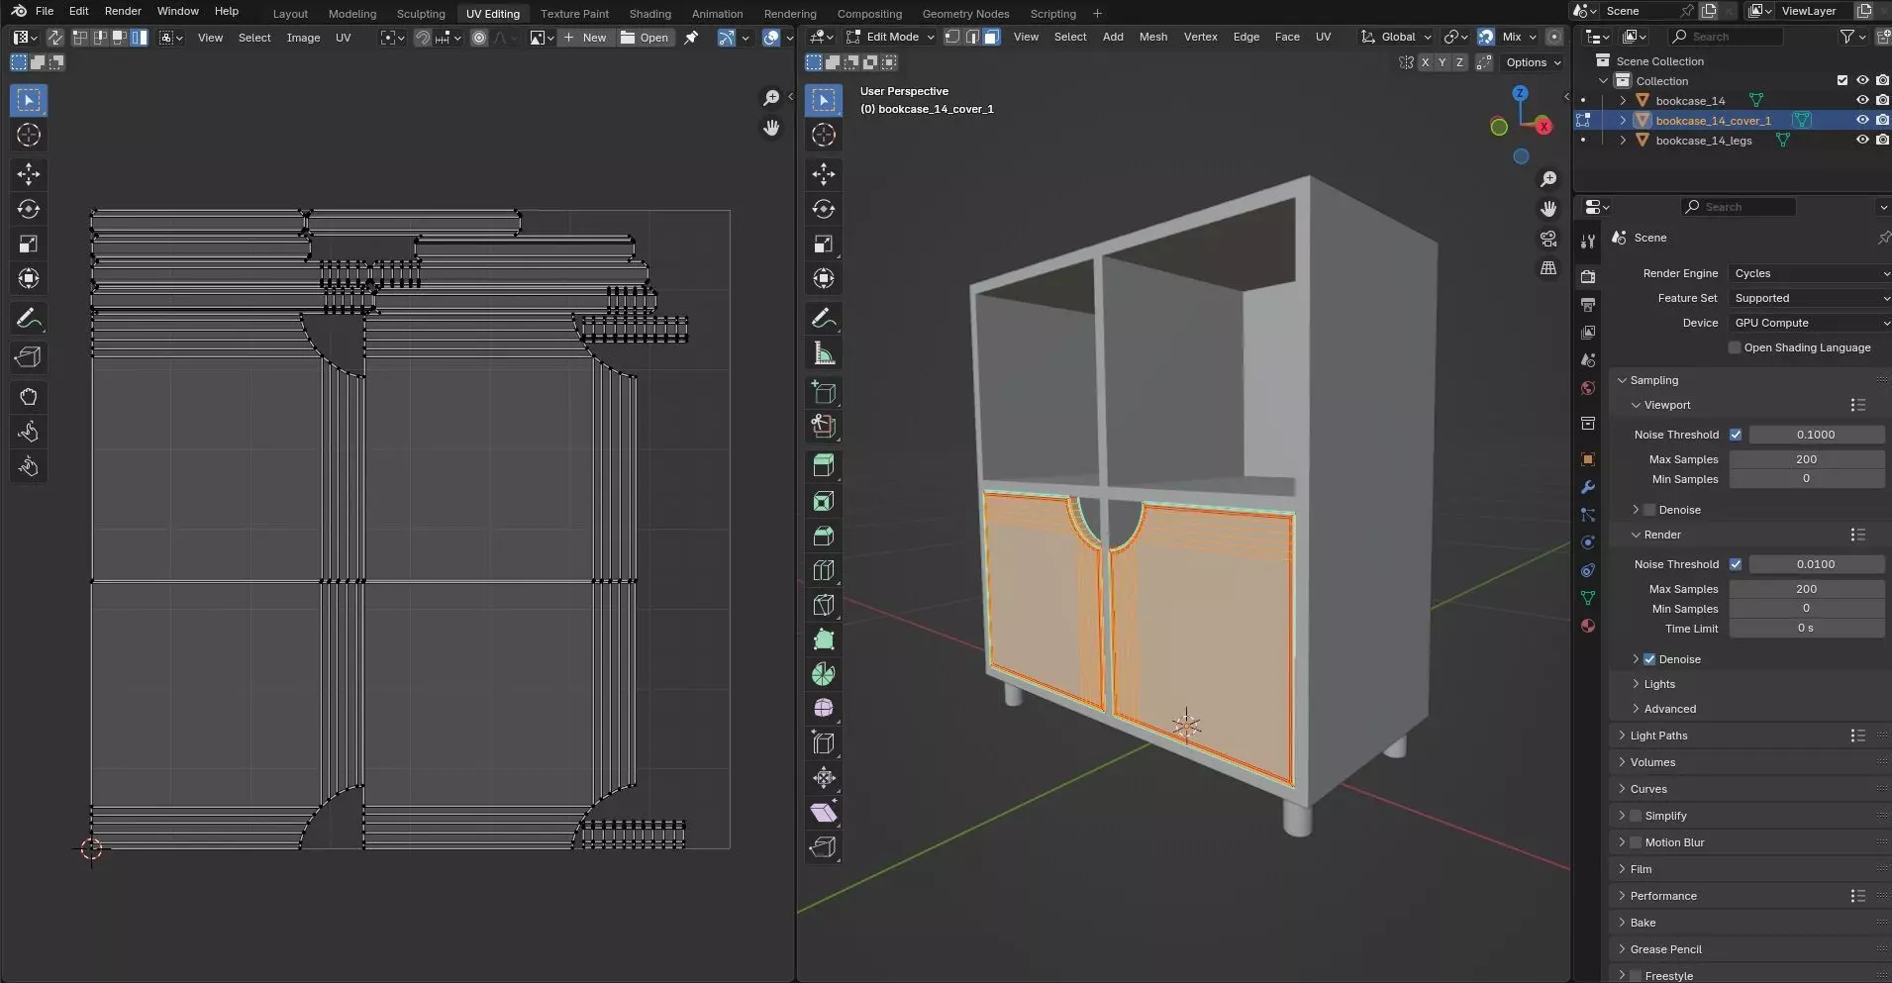Disable Render Denoise checkbox
This screenshot has height=983, width=1892.
pos(1649,659)
